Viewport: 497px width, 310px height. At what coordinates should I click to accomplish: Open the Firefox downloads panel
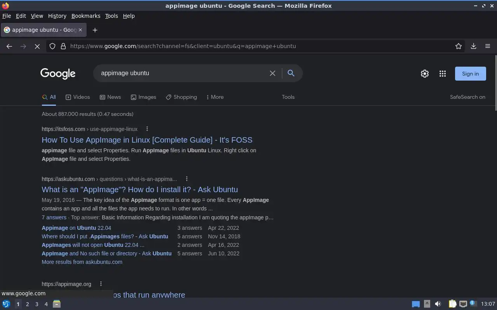[x=474, y=46]
